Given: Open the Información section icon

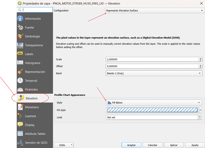Looking at the screenshot, I should point(20,19).
